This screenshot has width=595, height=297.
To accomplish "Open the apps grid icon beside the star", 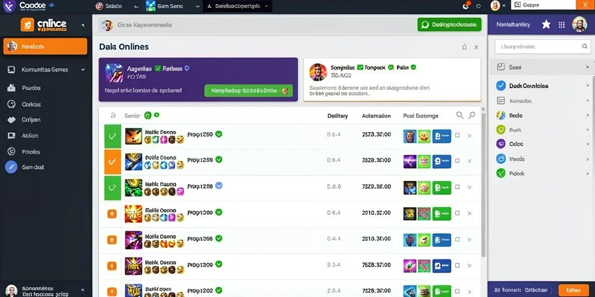I will 562,24.
